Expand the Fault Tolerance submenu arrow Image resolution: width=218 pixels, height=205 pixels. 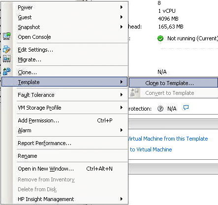122,95
